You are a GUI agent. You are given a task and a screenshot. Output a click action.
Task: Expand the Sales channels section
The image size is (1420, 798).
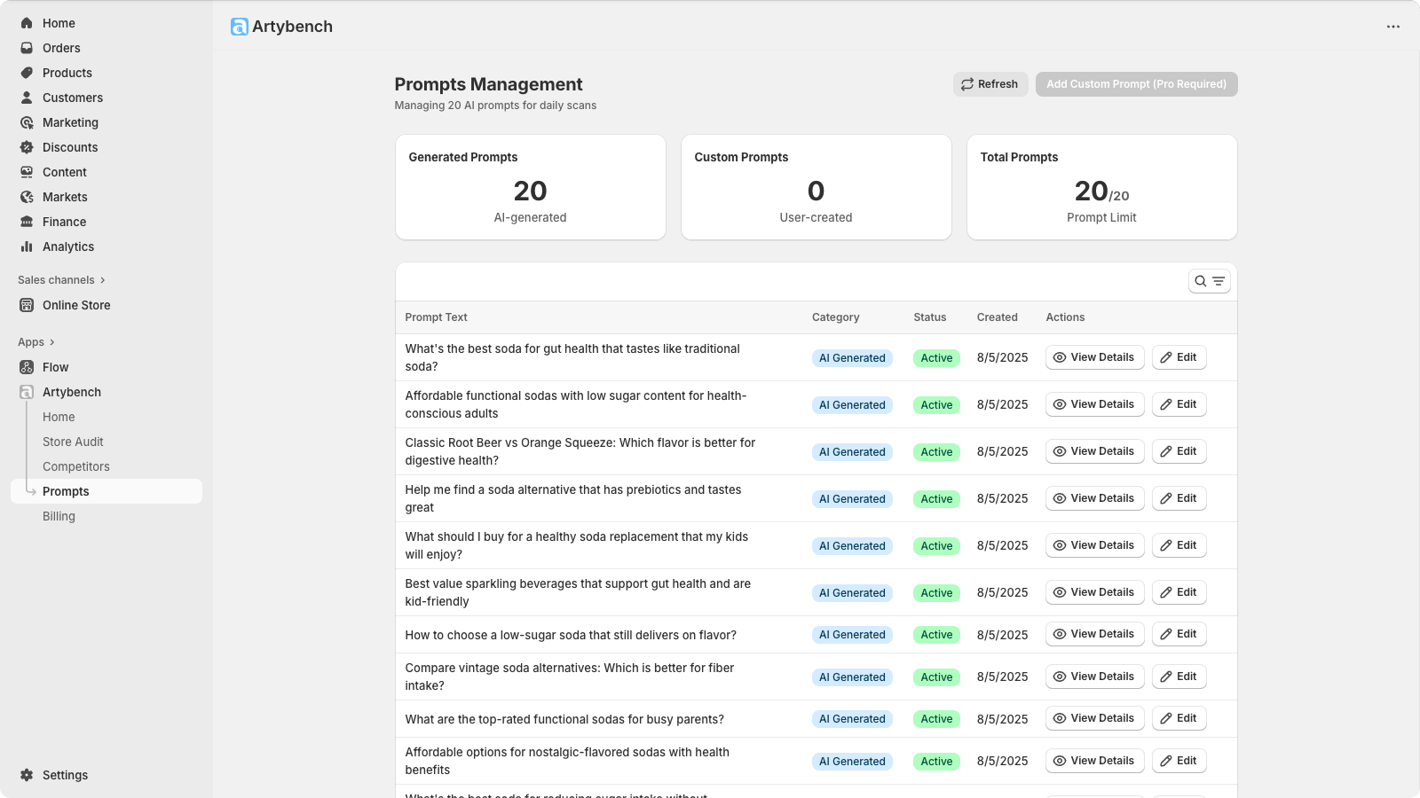(60, 279)
